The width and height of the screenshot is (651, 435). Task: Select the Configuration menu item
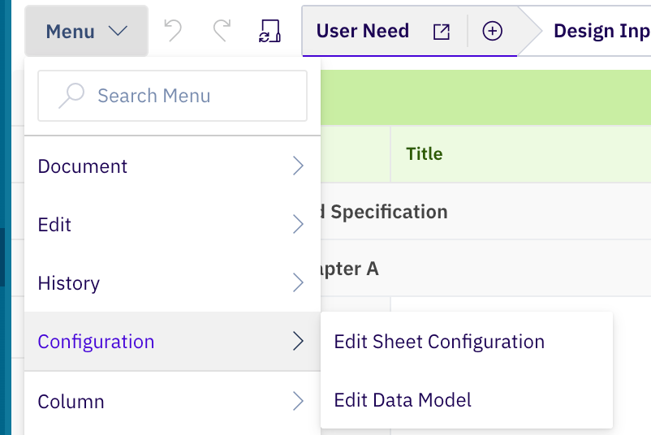[96, 342]
